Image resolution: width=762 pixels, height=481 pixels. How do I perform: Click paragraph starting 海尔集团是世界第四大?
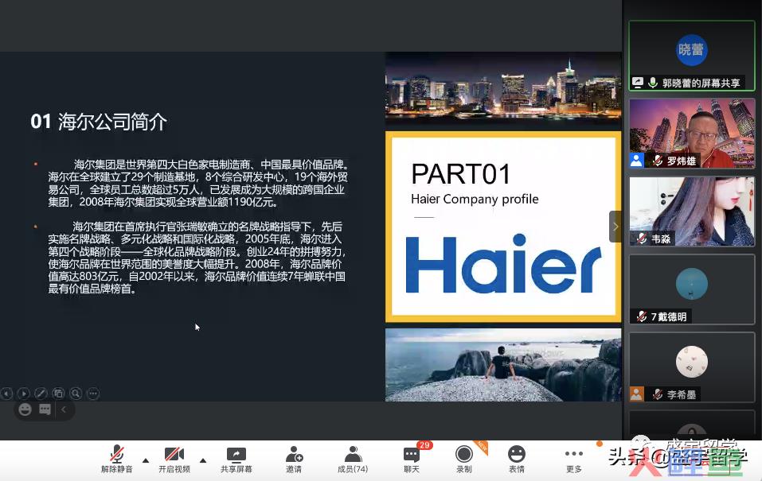198,184
